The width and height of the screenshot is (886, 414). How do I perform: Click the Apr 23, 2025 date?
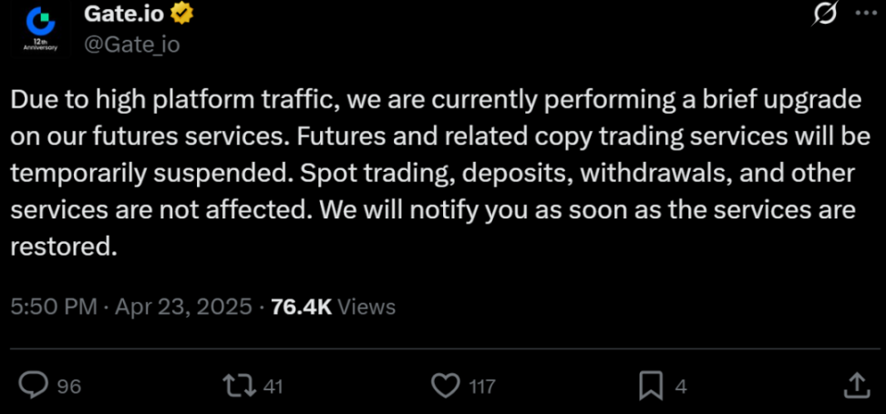pyautogui.click(x=183, y=307)
